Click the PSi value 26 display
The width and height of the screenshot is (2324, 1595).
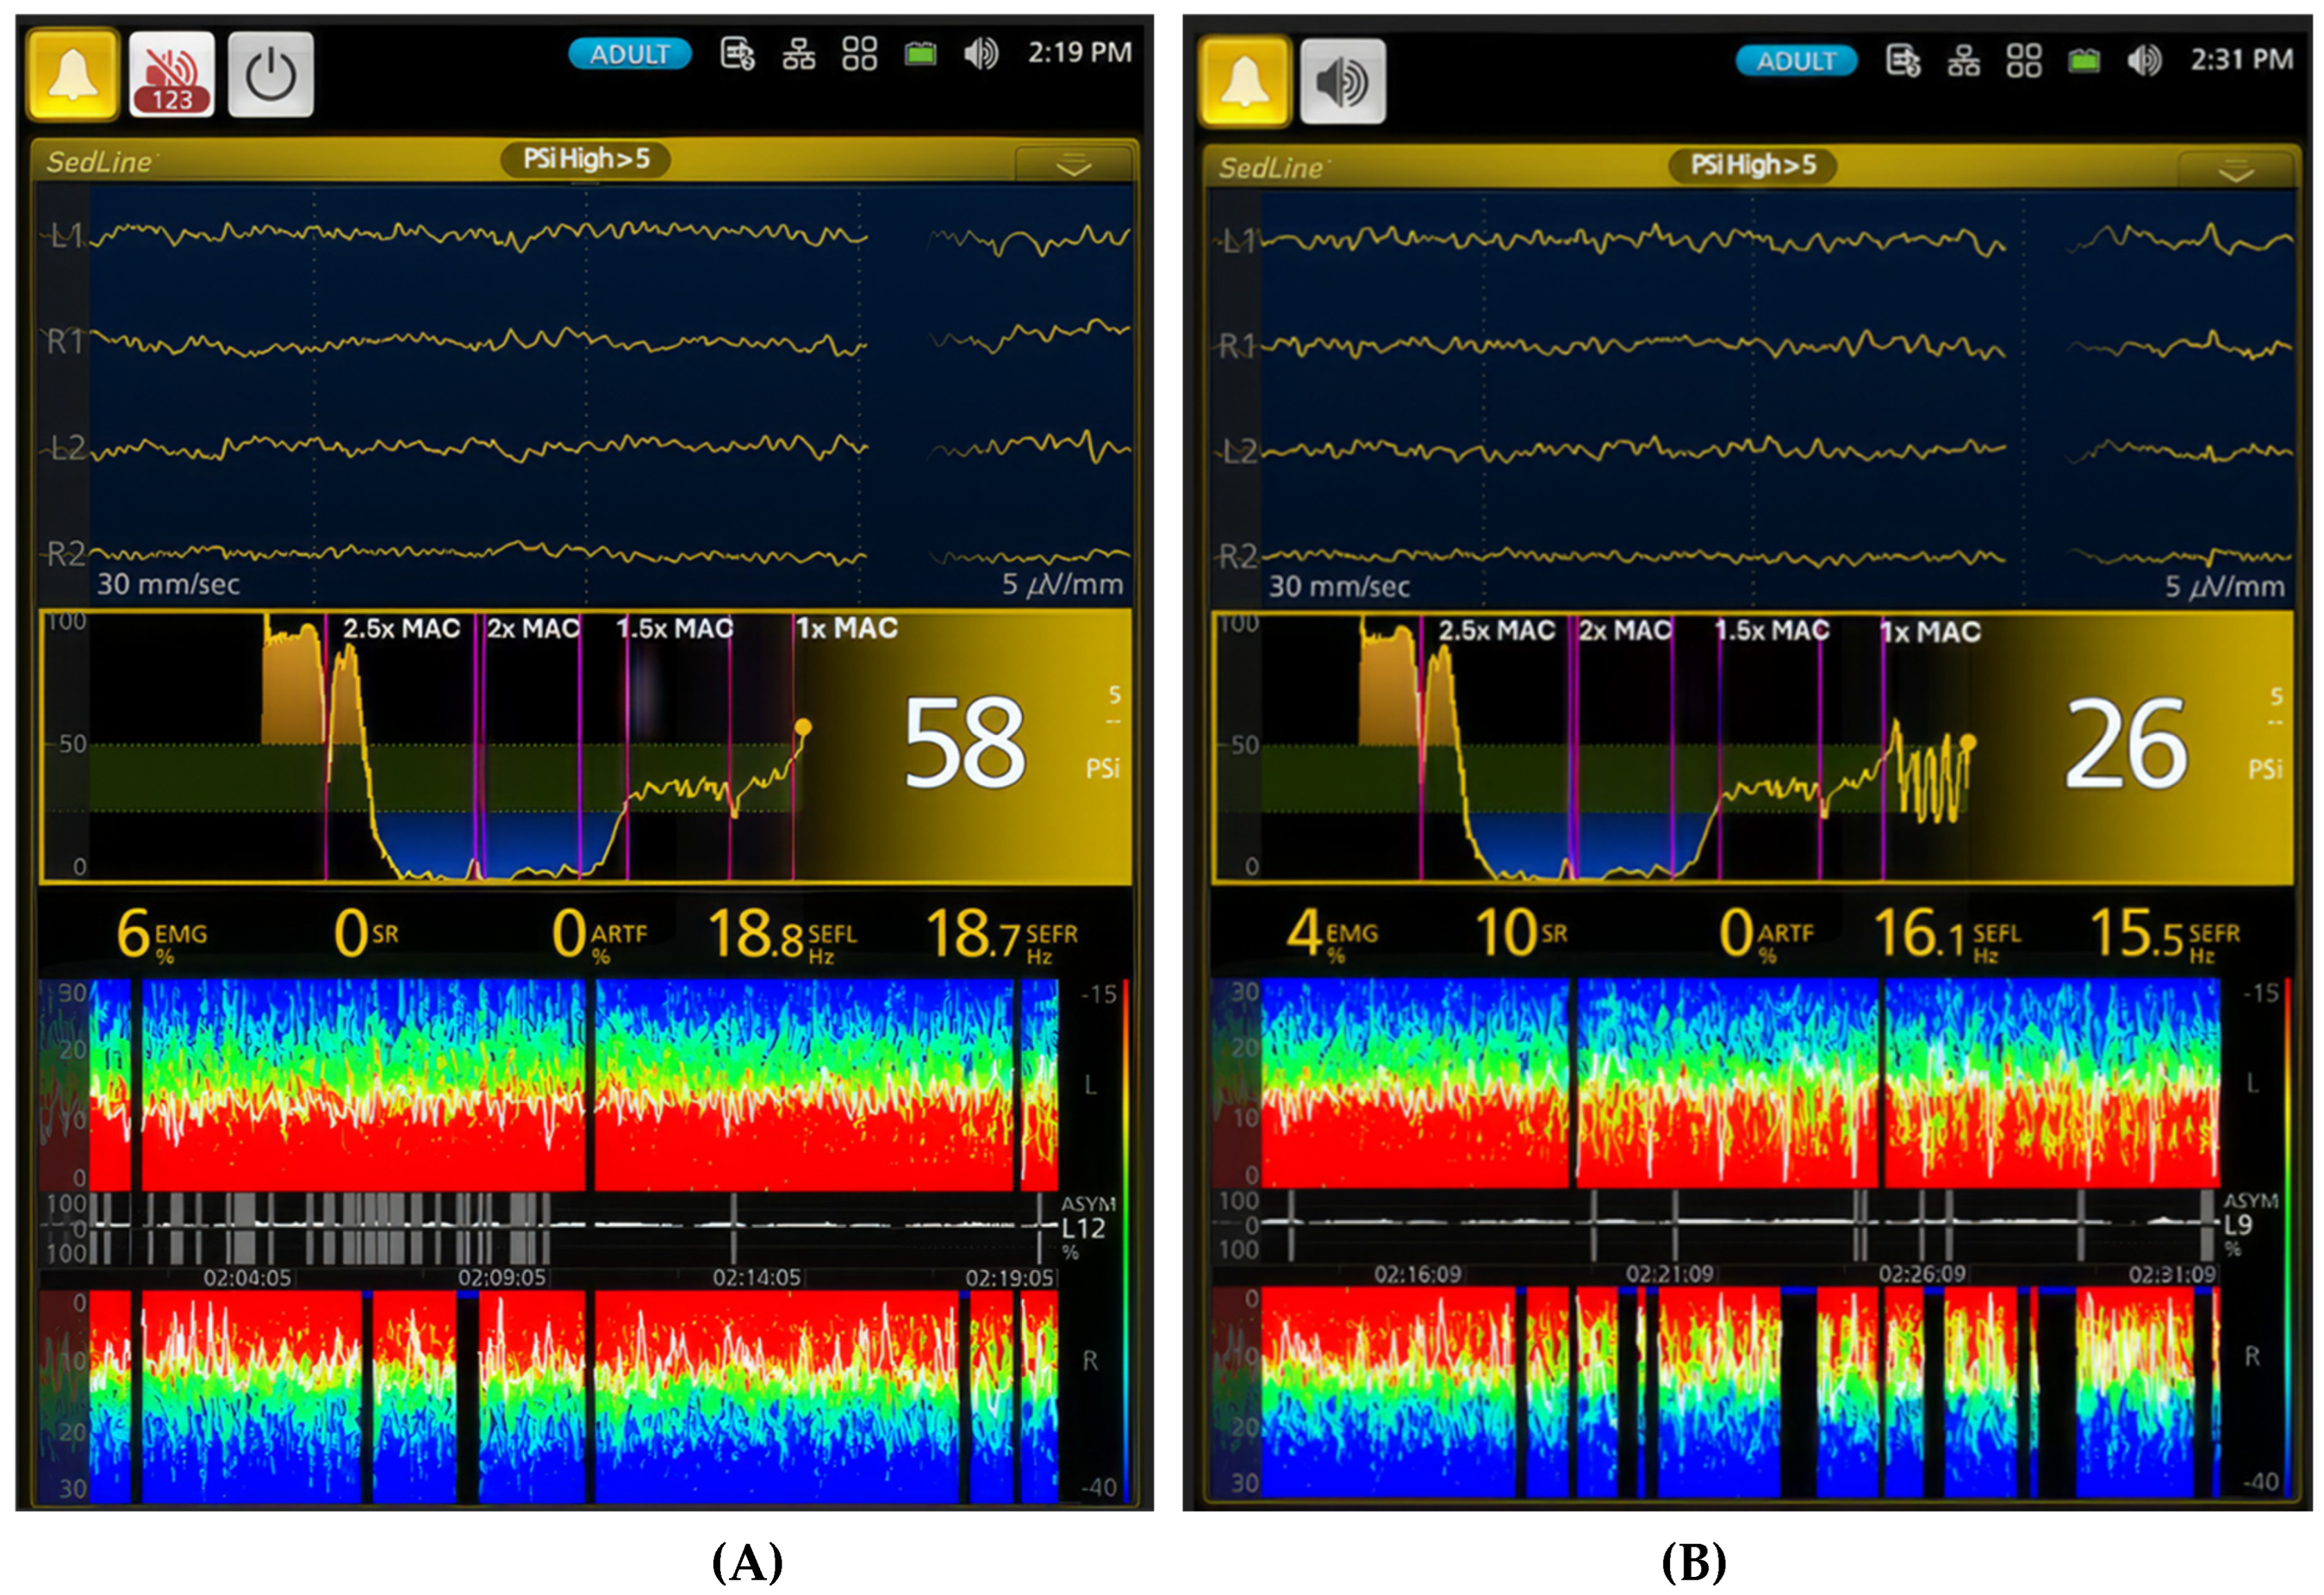[2126, 743]
